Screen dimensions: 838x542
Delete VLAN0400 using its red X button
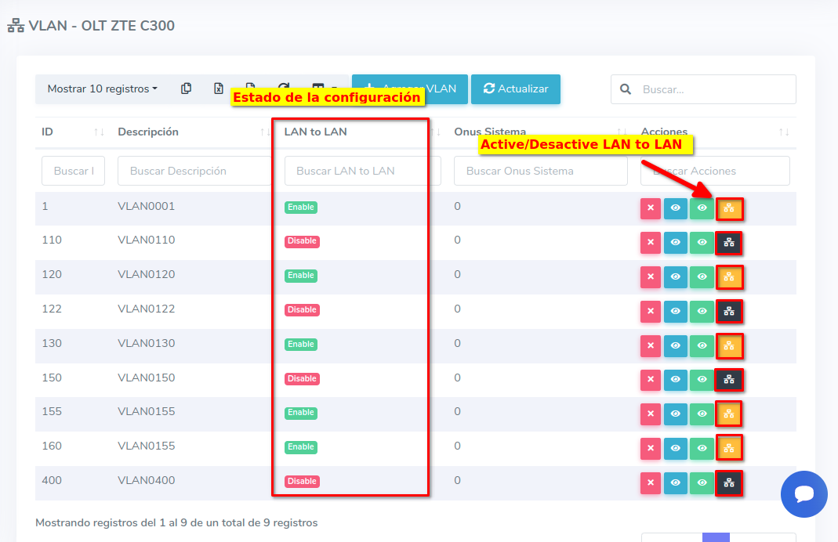coord(651,483)
